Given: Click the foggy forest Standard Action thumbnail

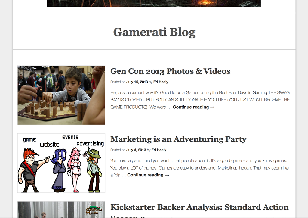Looking at the screenshot, I should tap(61, 210).
